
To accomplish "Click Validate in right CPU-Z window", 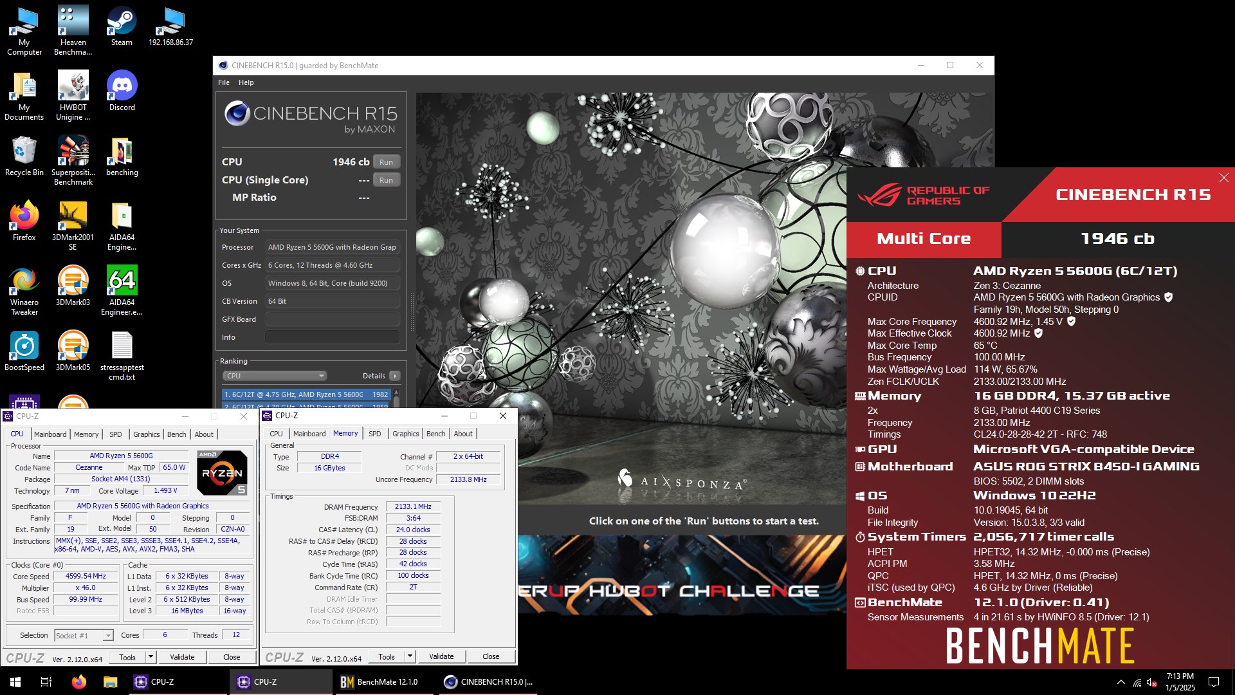I will click(441, 656).
